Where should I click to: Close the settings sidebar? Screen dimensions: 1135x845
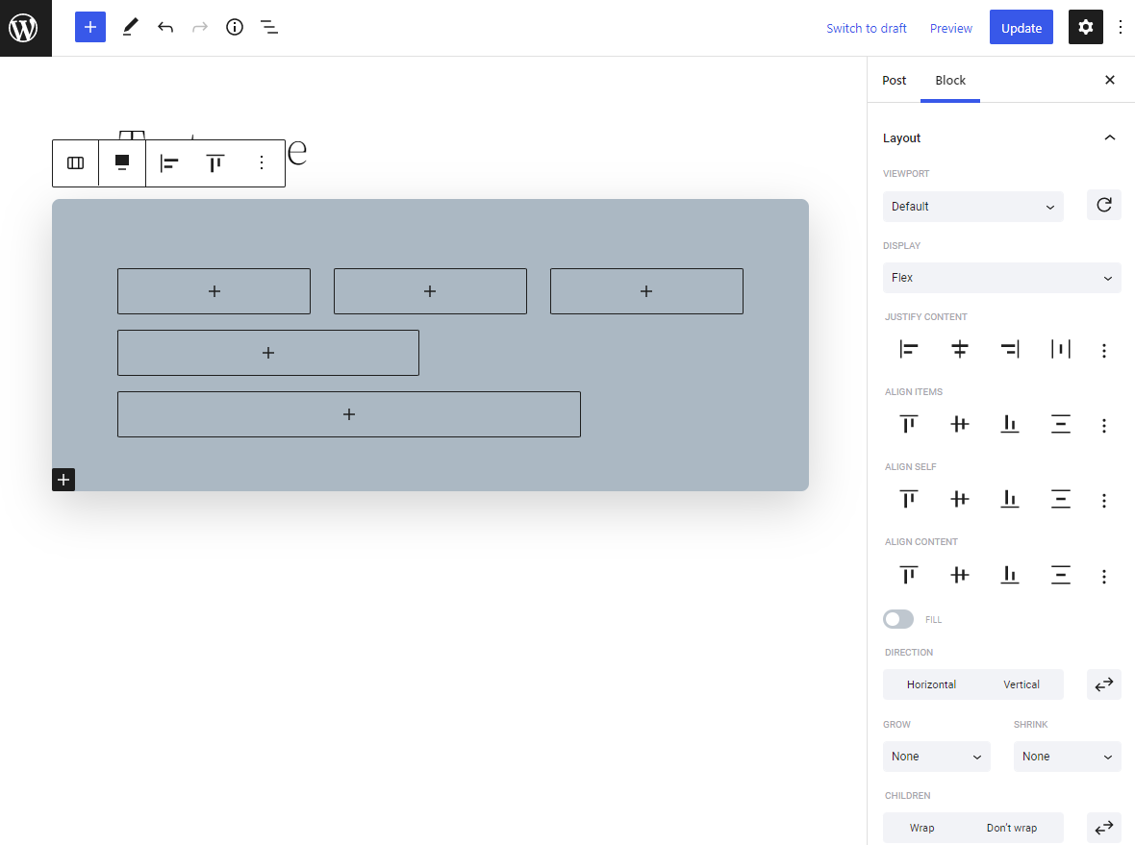1110,81
